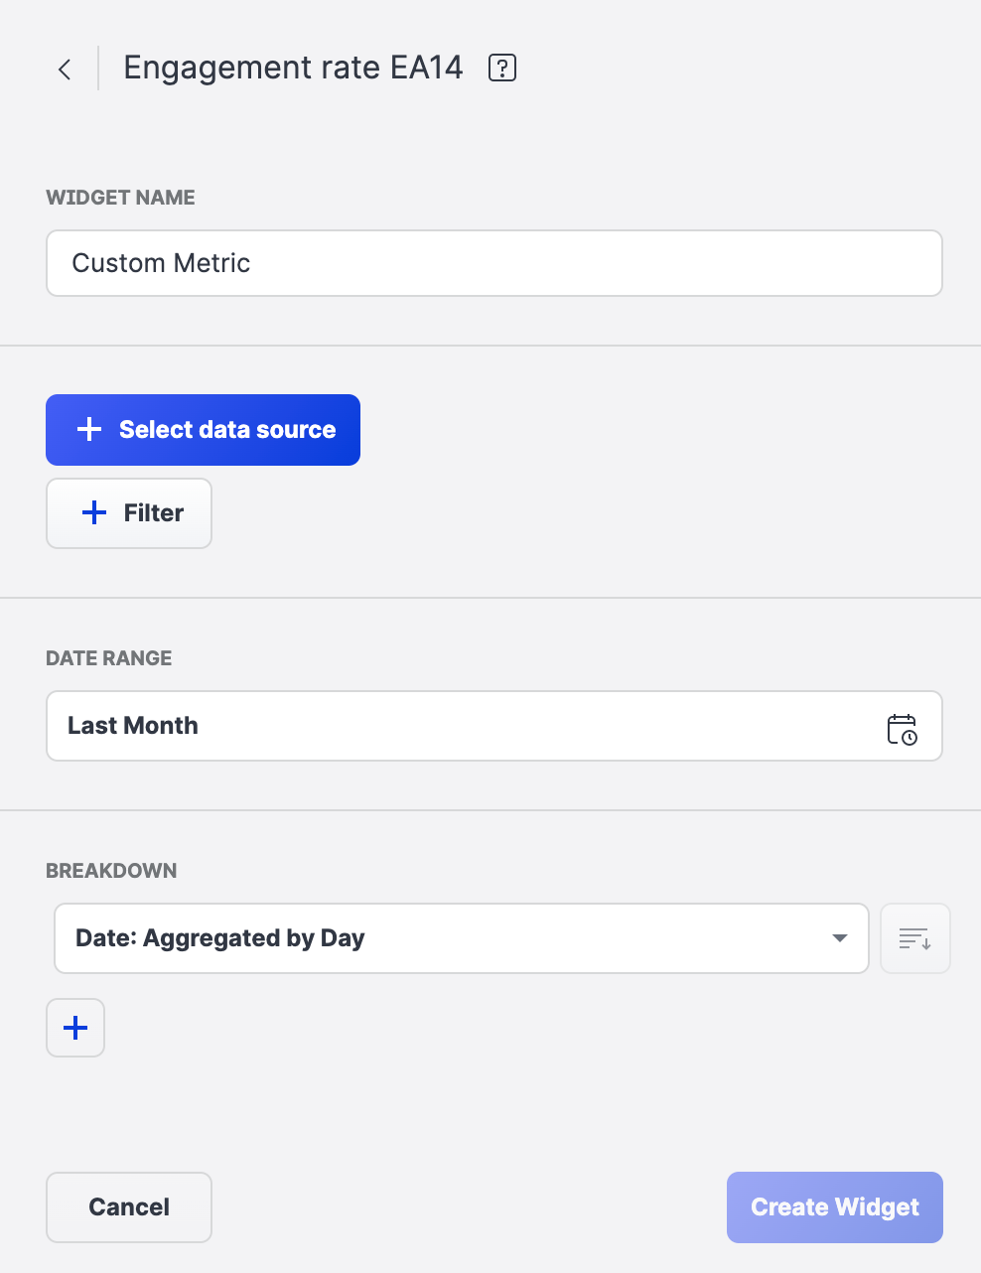Open the breakdown chevron to change aggregation
This screenshot has height=1273, width=981.
pyautogui.click(x=839, y=937)
